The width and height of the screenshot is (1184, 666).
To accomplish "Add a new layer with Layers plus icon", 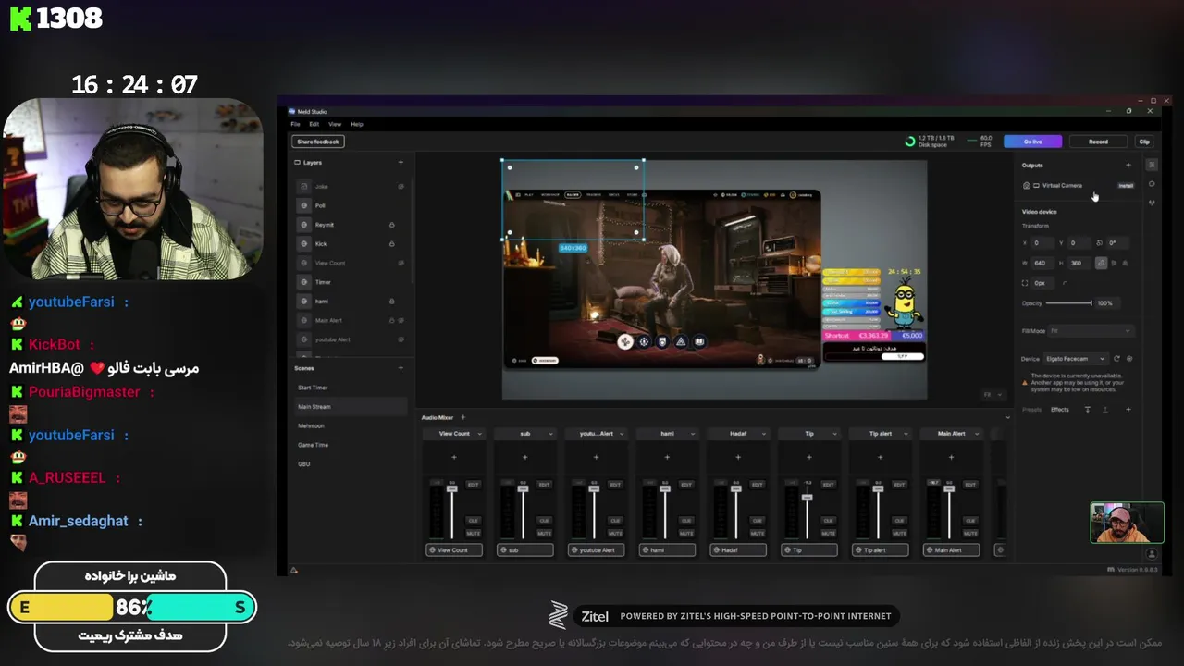I will (401, 162).
